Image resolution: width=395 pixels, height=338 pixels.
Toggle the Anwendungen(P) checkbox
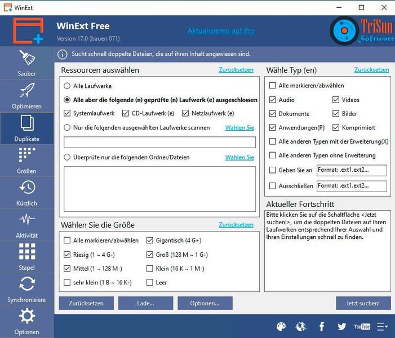click(x=272, y=127)
